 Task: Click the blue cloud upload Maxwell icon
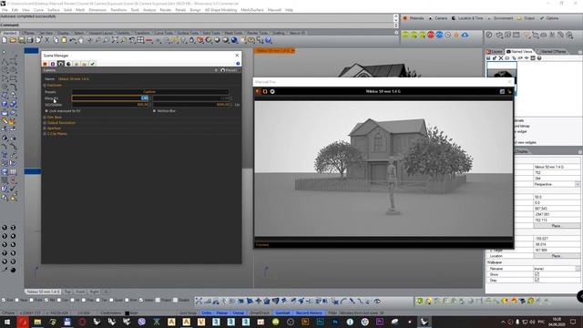(465, 35)
